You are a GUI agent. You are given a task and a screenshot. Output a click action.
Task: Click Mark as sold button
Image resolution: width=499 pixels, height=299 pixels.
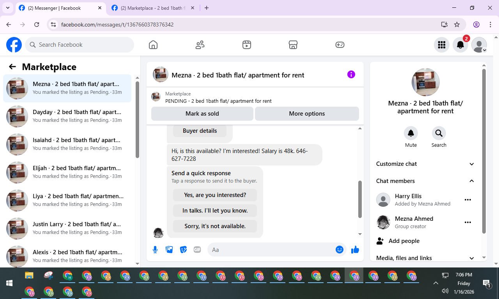coord(202,114)
